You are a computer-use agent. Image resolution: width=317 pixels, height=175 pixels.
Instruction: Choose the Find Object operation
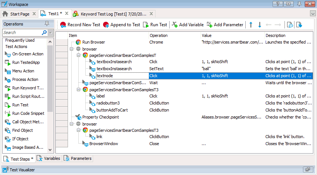click(22, 130)
